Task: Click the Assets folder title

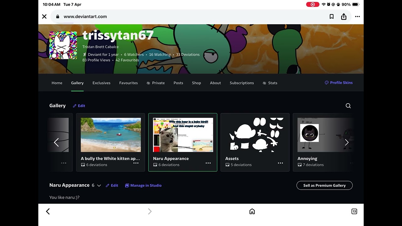Action: pos(232,159)
